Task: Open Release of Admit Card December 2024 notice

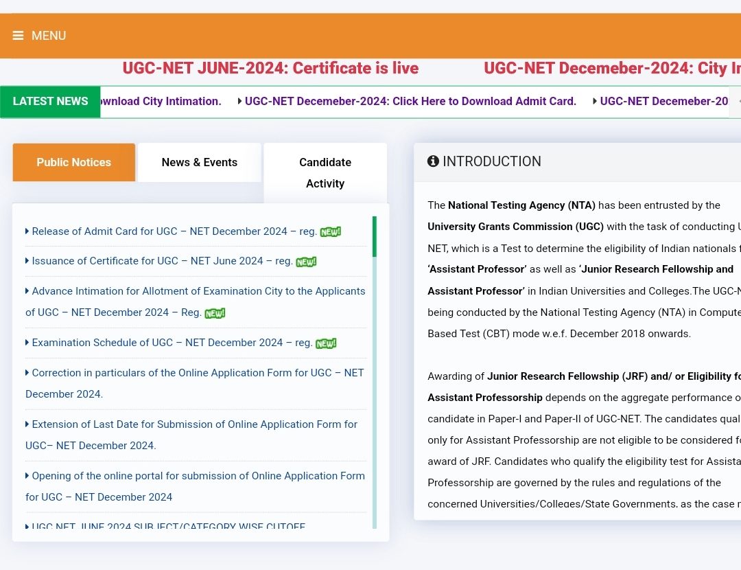Action: click(174, 231)
